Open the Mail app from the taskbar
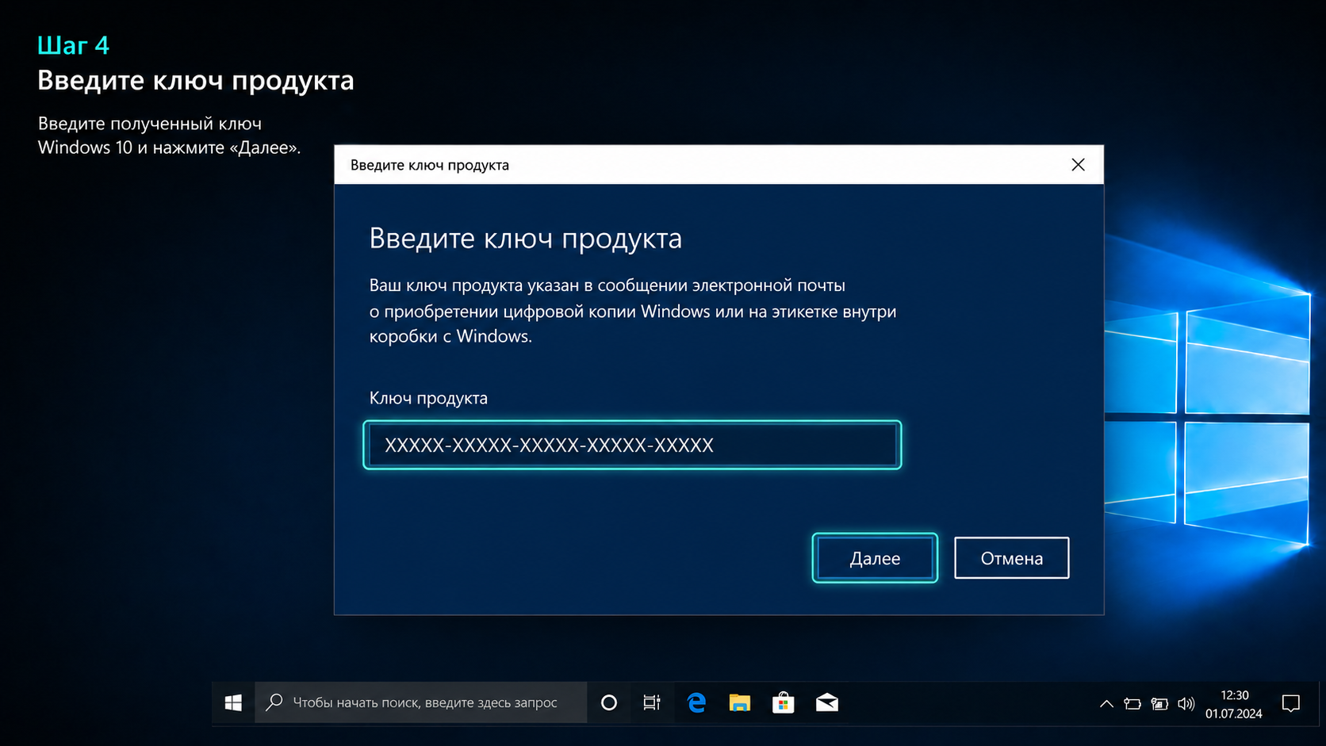Viewport: 1326px width, 746px height. [x=827, y=702]
